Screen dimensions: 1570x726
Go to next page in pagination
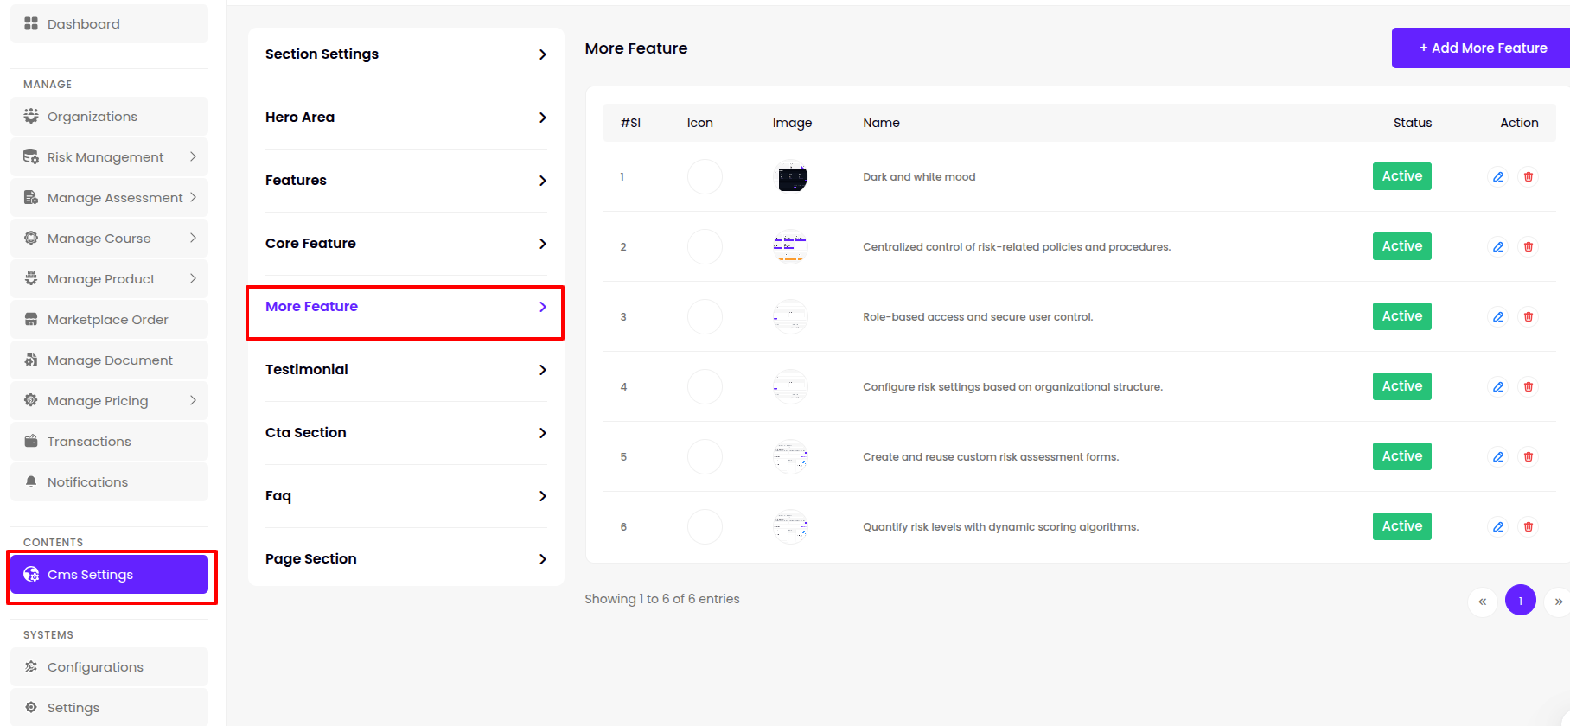(1558, 601)
